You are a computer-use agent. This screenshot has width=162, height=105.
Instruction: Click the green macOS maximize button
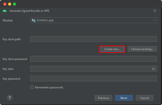click(14, 4)
